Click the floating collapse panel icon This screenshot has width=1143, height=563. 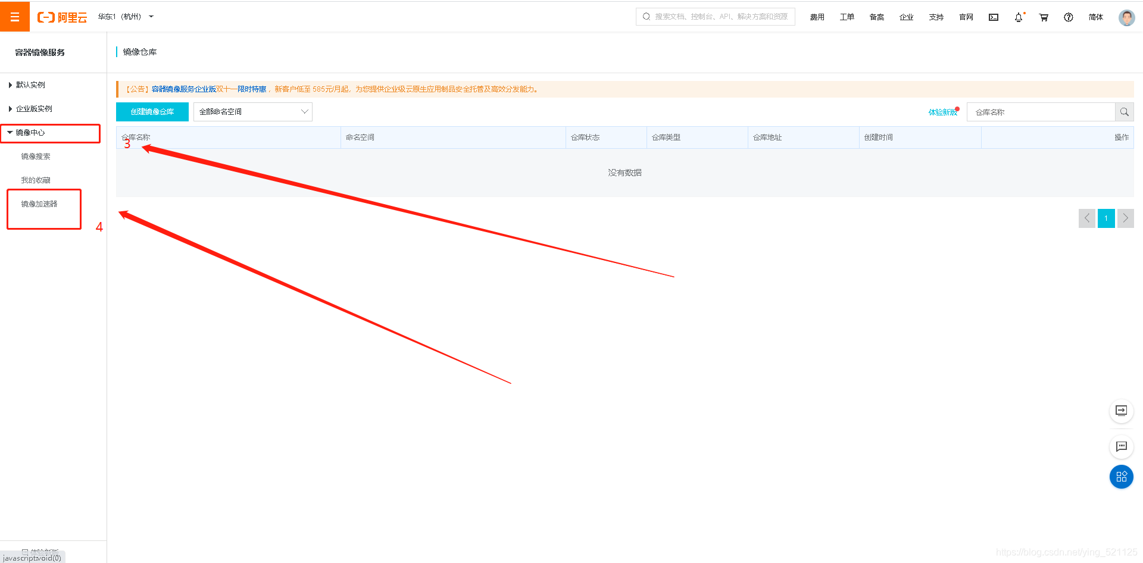click(x=1122, y=411)
